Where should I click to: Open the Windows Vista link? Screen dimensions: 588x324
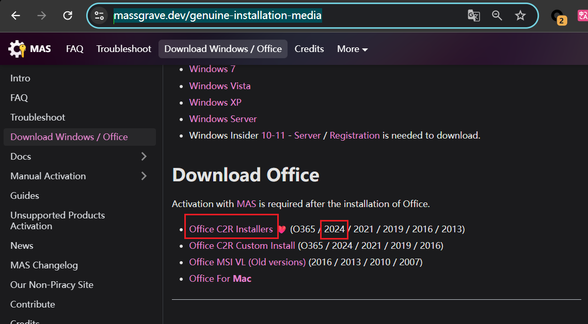tap(220, 86)
